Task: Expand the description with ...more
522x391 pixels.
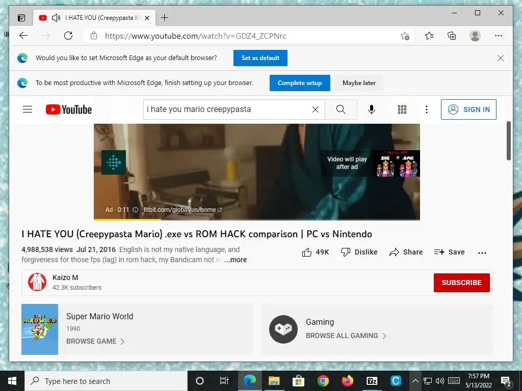Action: [x=236, y=260]
